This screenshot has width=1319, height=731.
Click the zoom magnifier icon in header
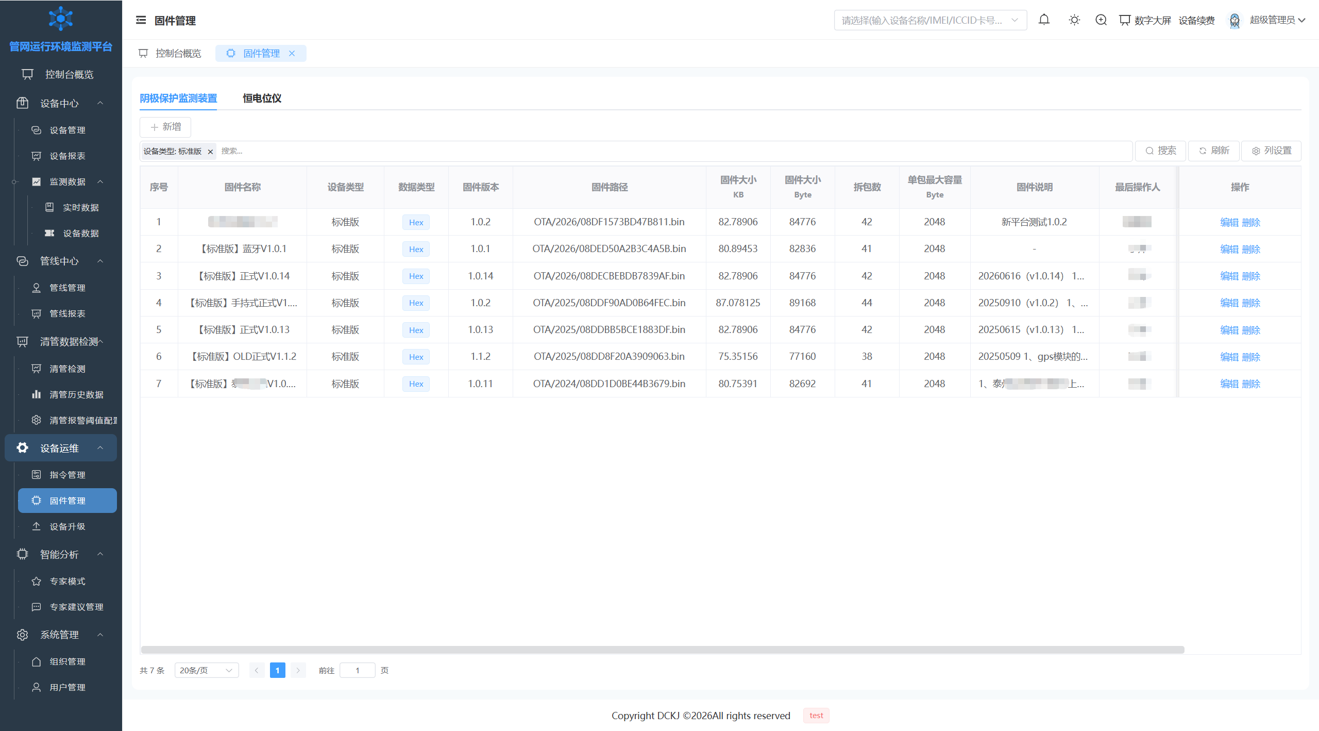pos(1101,20)
